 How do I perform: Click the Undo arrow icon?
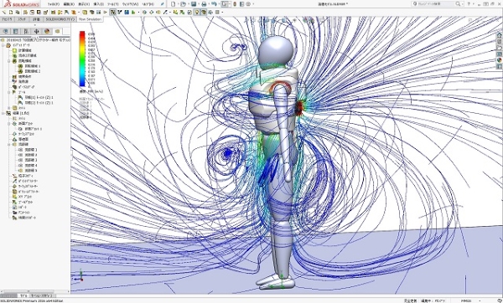[x=214, y=4]
